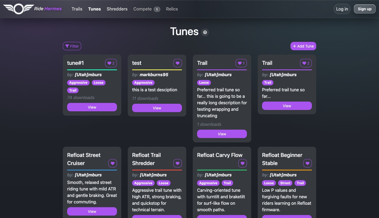Click the Log in button
Image resolution: width=379 pixels, height=218 pixels.
(342, 9)
